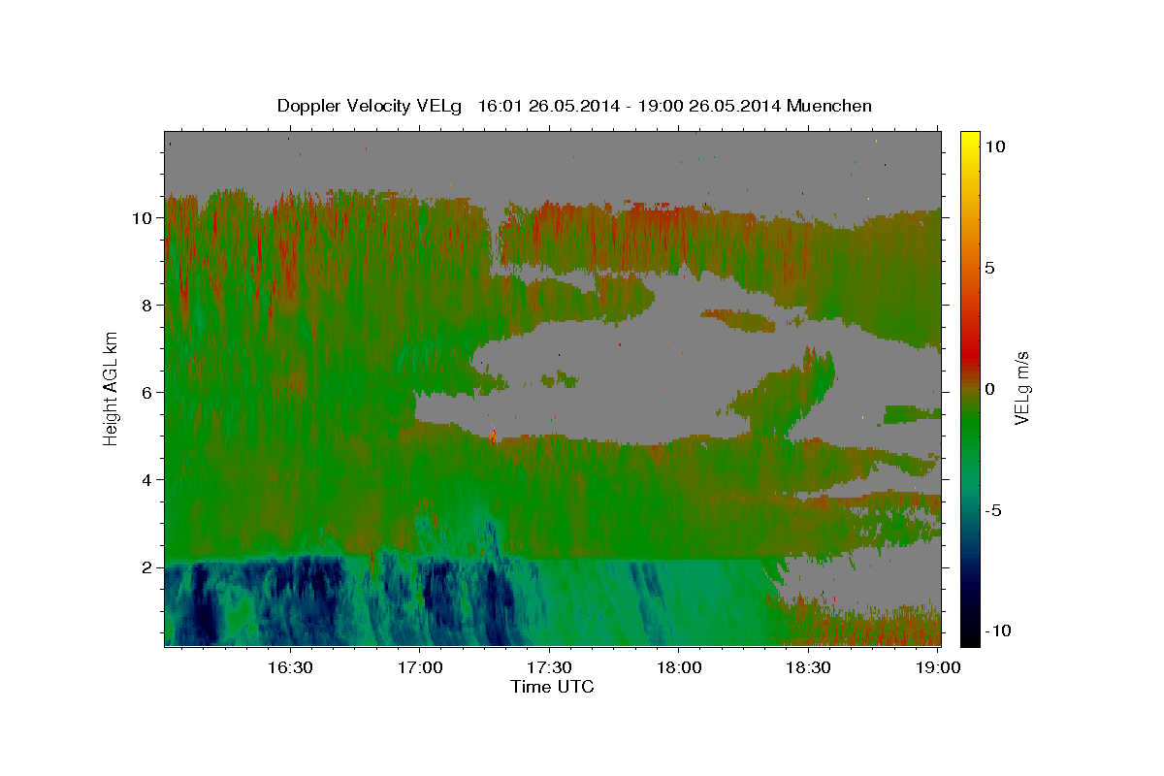This screenshot has height=776, width=1164.
Task: Click the colorbar tick value '0'
Action: 990,389
